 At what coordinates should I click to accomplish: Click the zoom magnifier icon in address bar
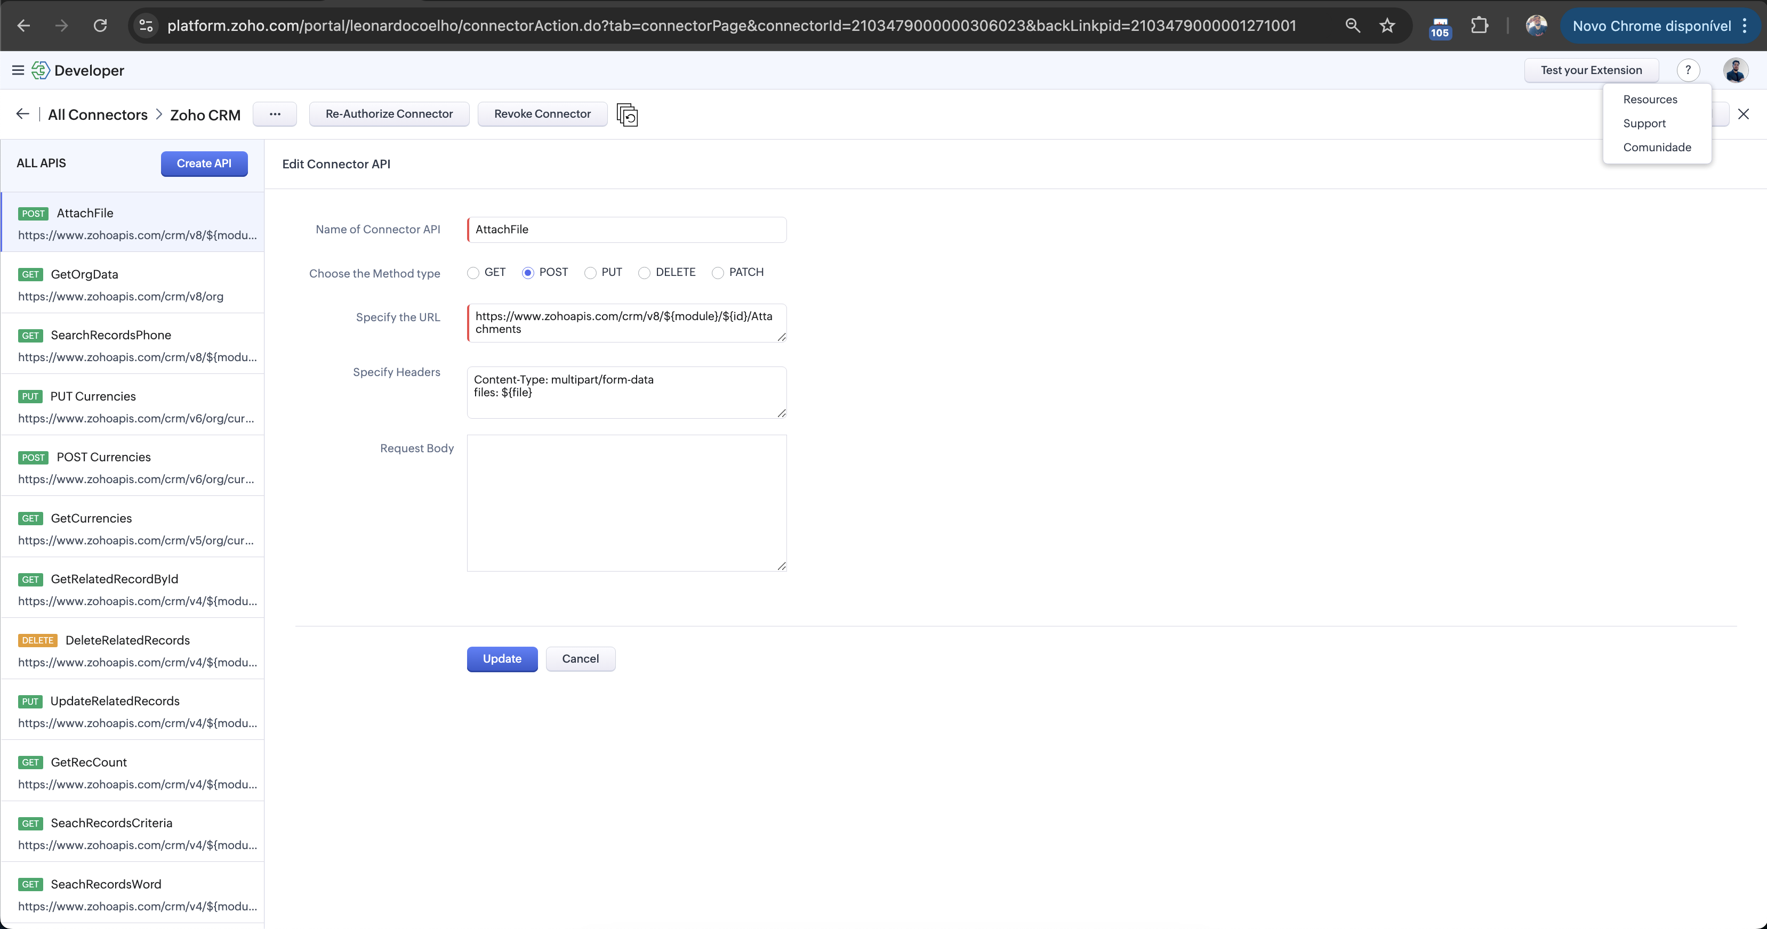[x=1352, y=26]
